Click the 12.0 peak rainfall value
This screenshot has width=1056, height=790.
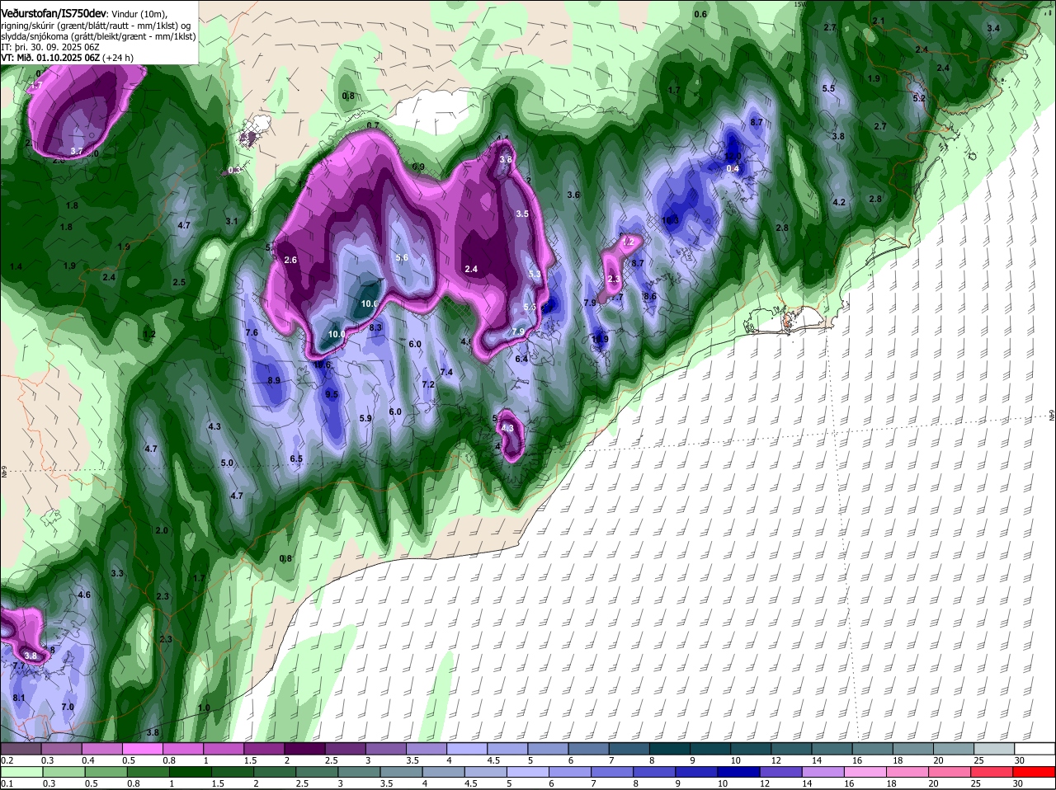pos(733,157)
